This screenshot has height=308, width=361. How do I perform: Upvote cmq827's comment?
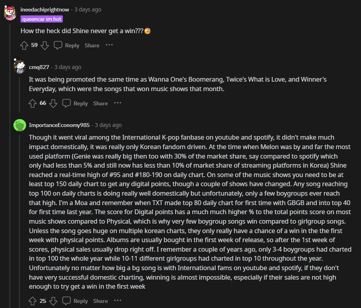[33, 103]
